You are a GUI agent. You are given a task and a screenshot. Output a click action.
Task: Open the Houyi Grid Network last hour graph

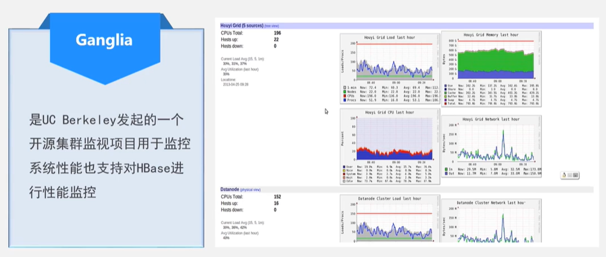(491, 146)
